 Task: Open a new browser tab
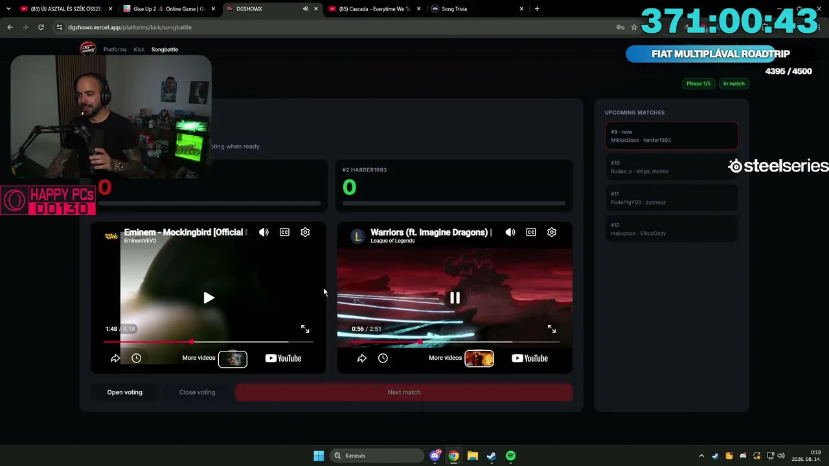pos(537,9)
